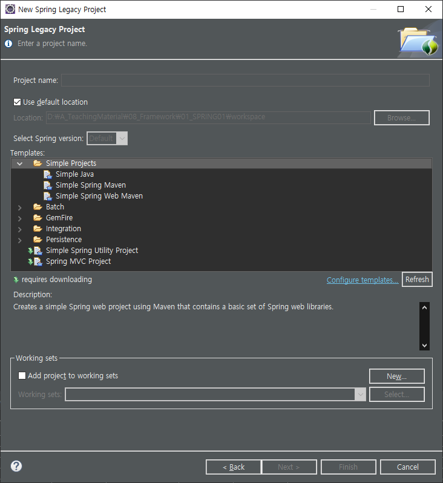Expand the Batch template folder
The image size is (443, 483).
(20, 208)
